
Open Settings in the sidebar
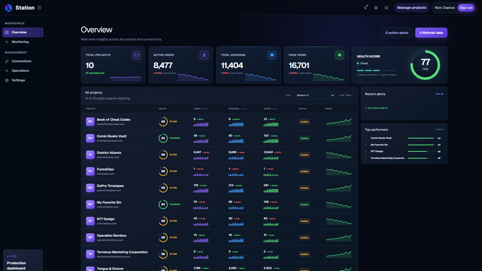[x=23, y=80]
